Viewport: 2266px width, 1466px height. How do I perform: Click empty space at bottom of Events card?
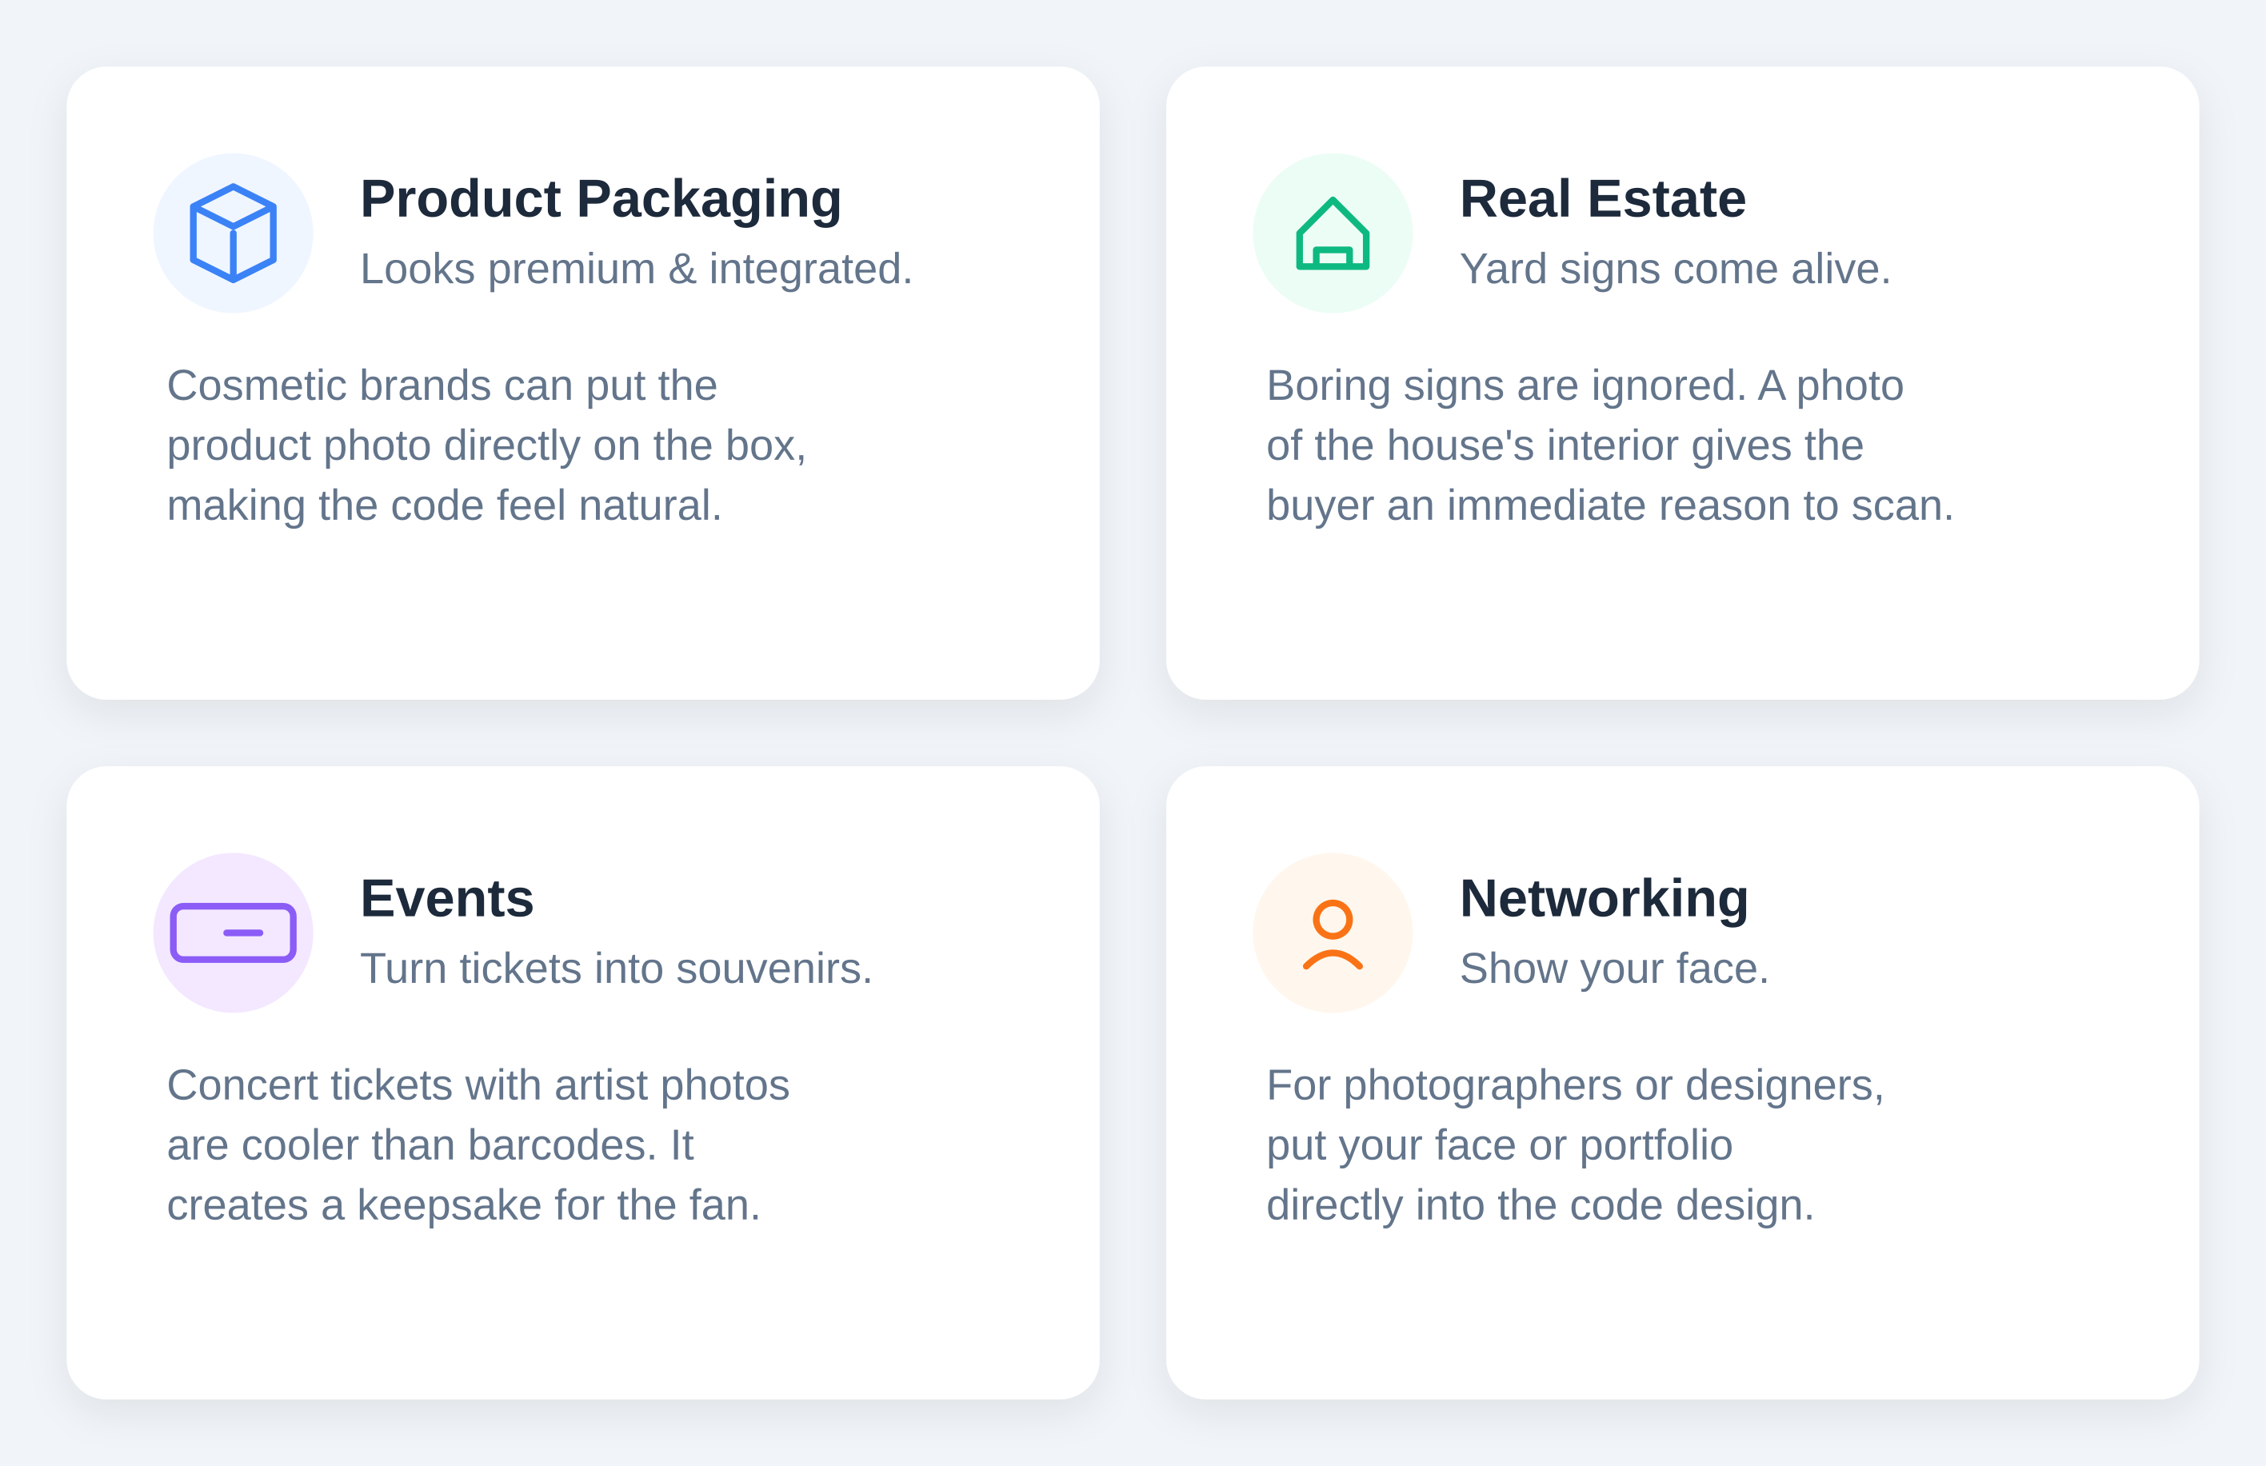click(x=582, y=1319)
